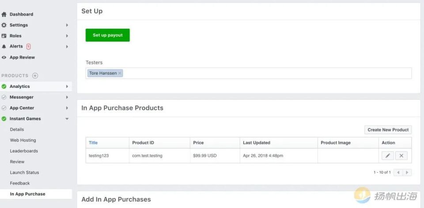Viewport: 424px width, 208px height.
Task: Open Web Hosting in sidebar
Action: tap(23, 140)
